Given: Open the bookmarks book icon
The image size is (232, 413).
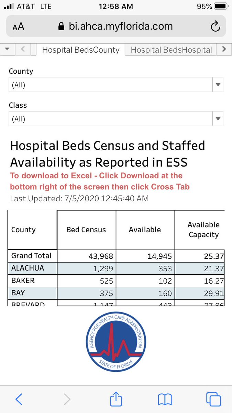Looking at the screenshot, I should [x=165, y=399].
